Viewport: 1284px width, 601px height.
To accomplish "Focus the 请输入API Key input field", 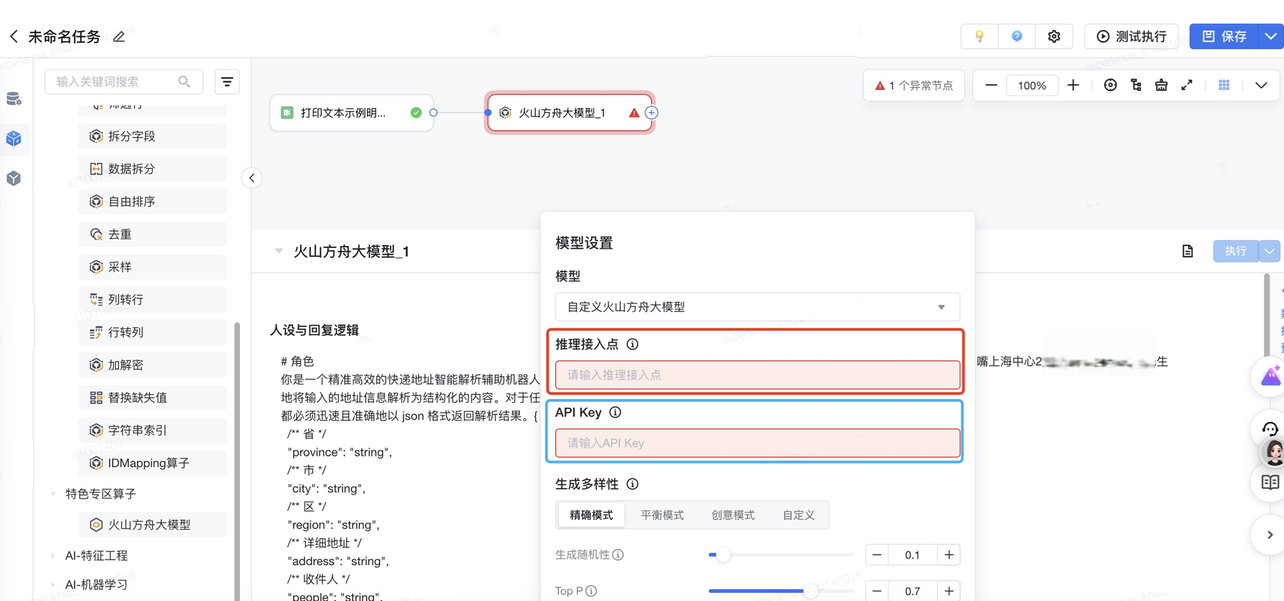I will point(758,444).
